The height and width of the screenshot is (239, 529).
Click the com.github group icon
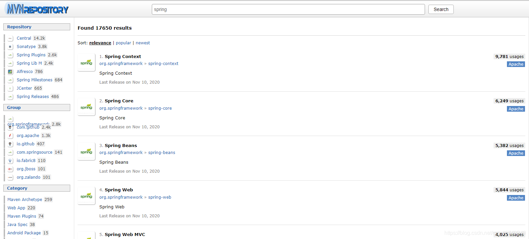point(10,127)
